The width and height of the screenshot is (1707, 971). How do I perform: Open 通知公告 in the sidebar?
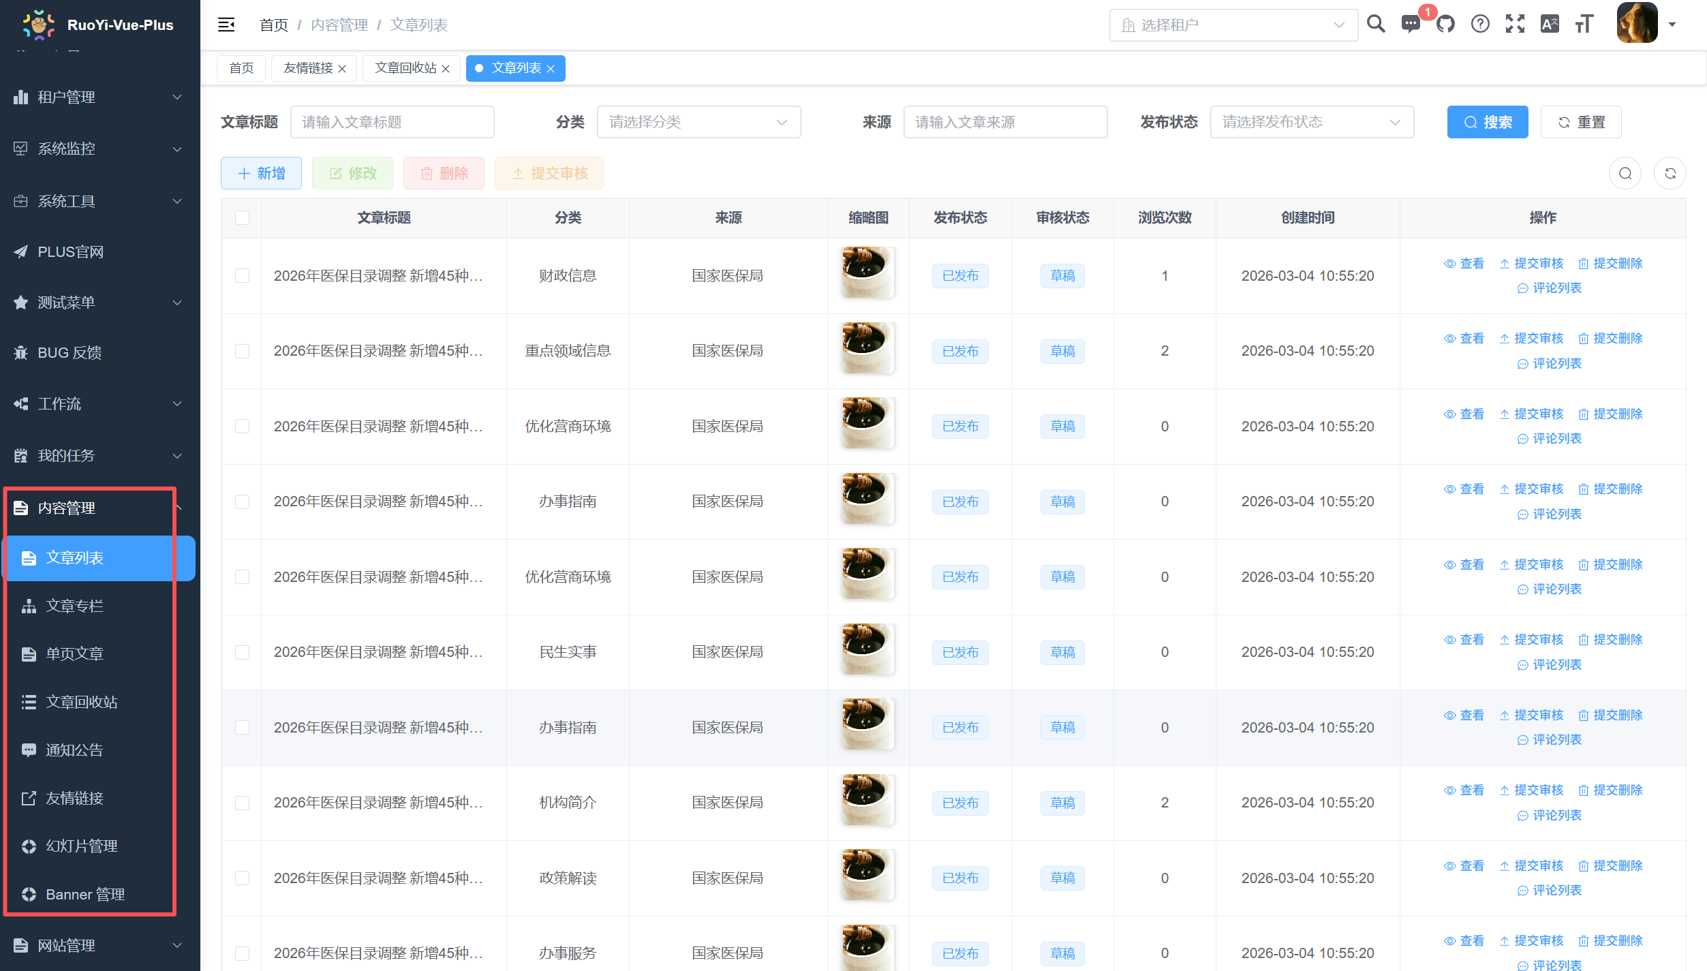pyautogui.click(x=100, y=750)
